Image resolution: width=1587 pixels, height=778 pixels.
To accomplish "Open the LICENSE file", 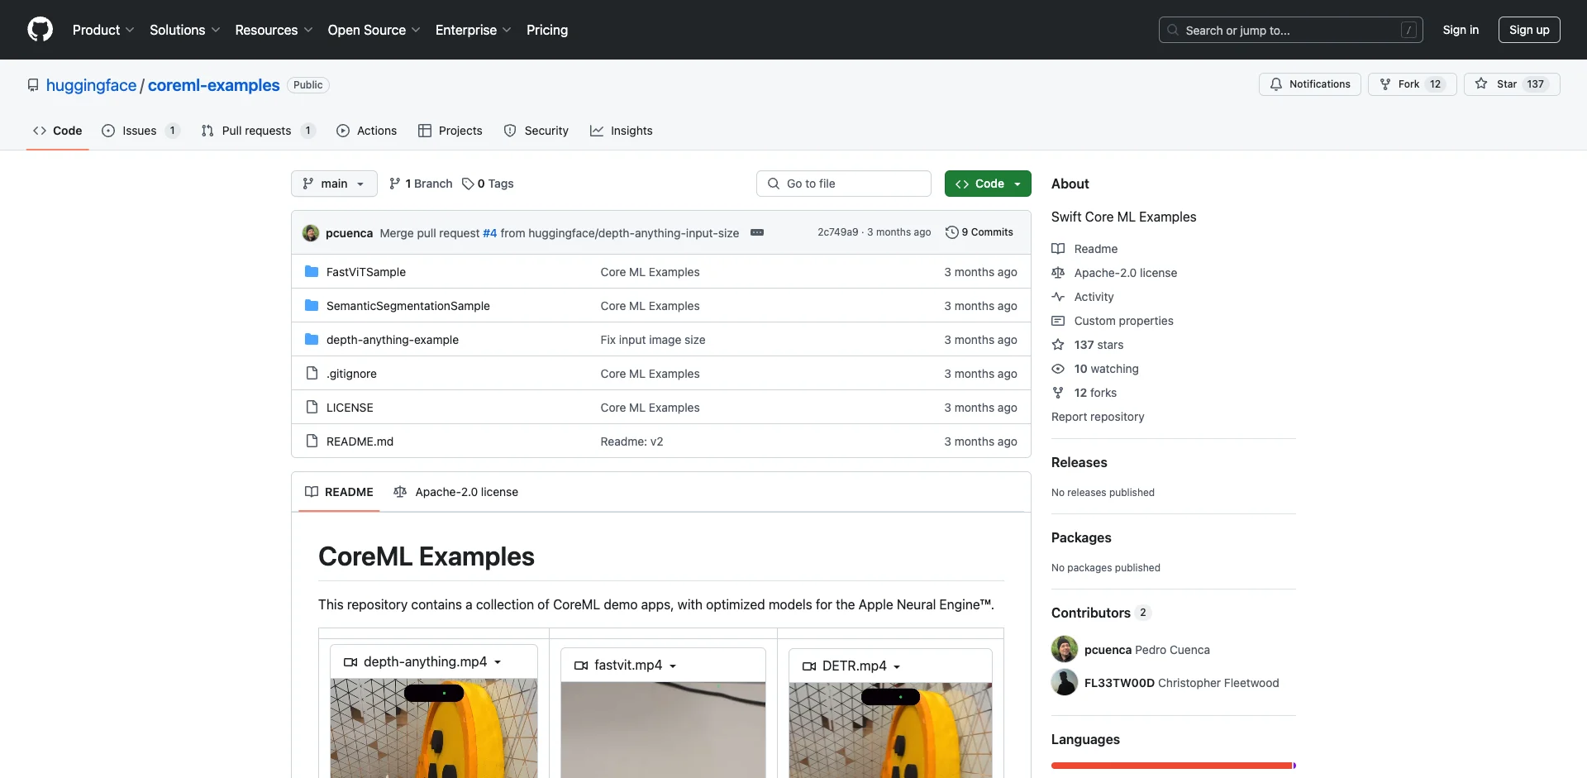I will point(350,408).
